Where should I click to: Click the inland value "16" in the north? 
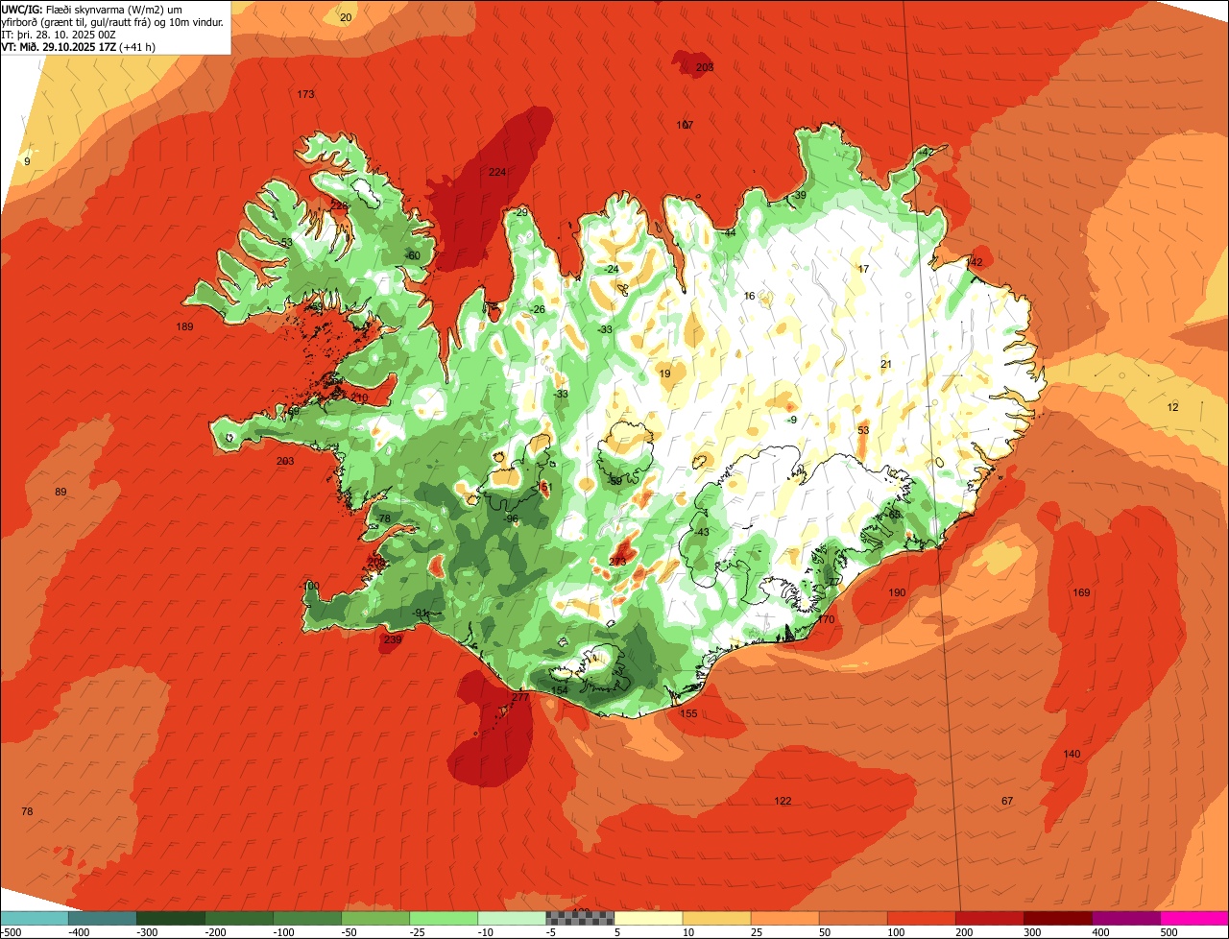750,296
